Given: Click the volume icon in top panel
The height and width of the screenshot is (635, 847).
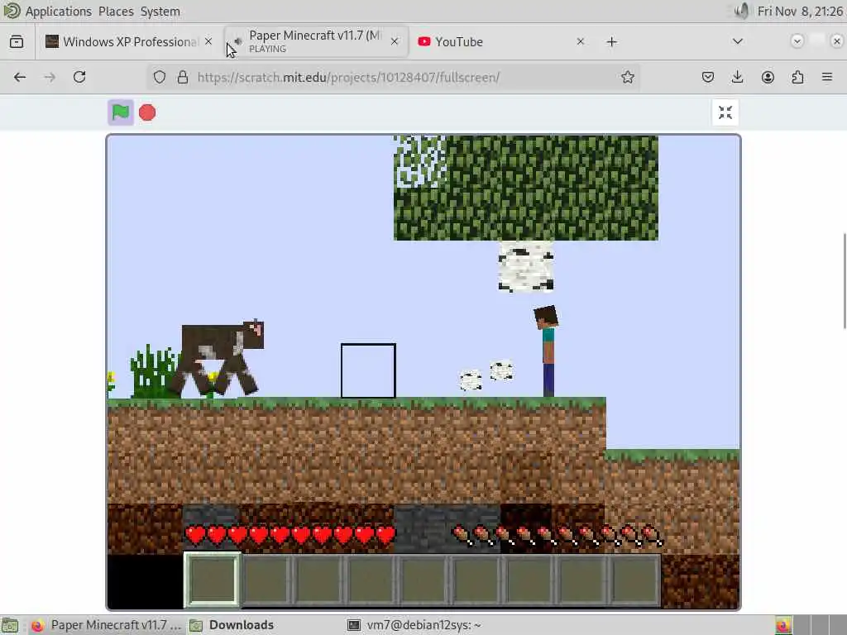Looking at the screenshot, I should [742, 11].
